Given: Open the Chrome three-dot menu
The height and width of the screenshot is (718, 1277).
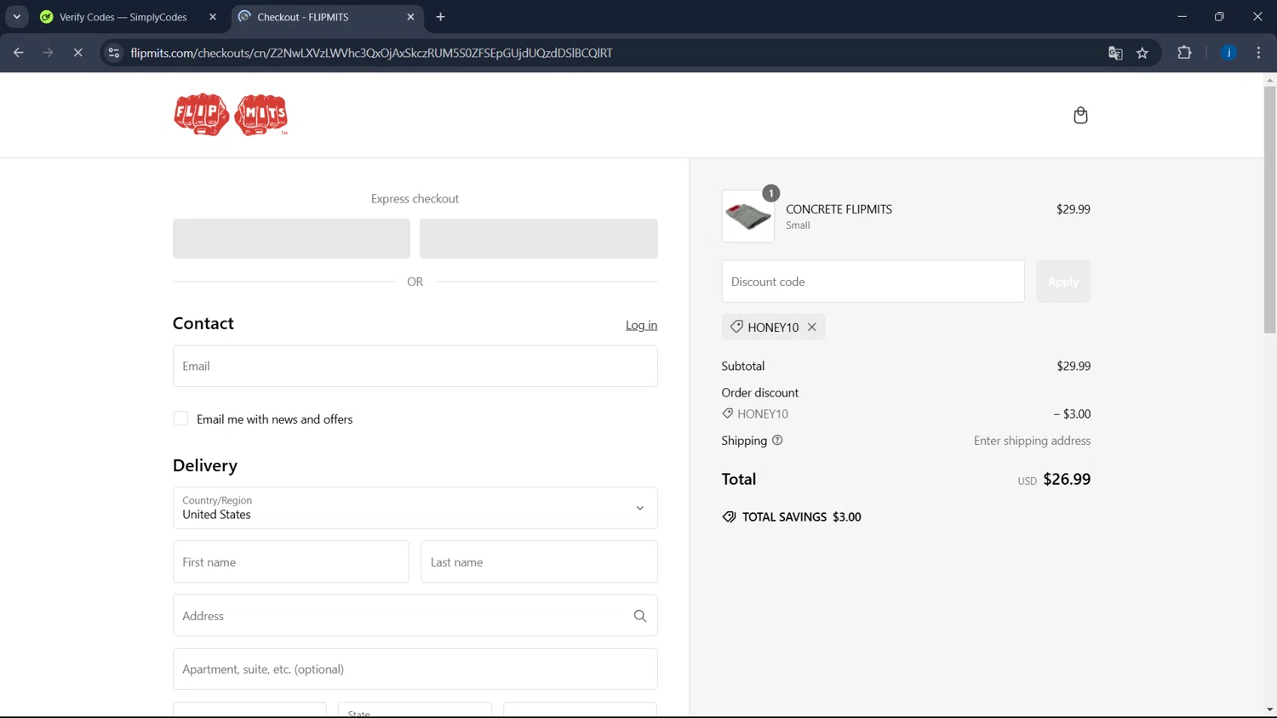Looking at the screenshot, I should pos(1258,53).
